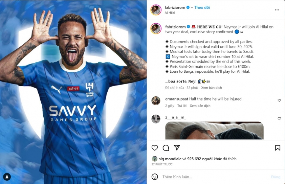
Task: Open the fabriziorom header profile picture
Action: click(x=156, y=10)
